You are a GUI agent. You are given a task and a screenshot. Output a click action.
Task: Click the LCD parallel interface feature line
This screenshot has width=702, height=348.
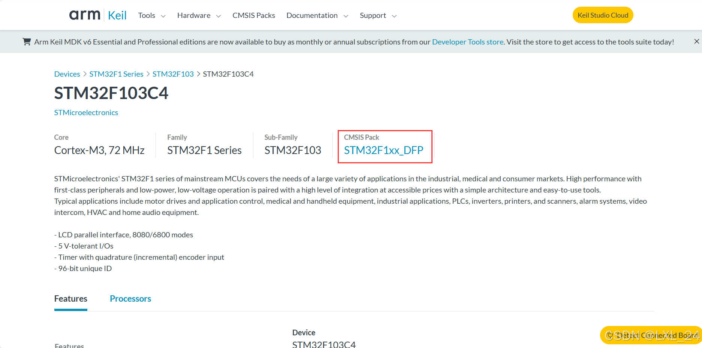[x=124, y=235]
